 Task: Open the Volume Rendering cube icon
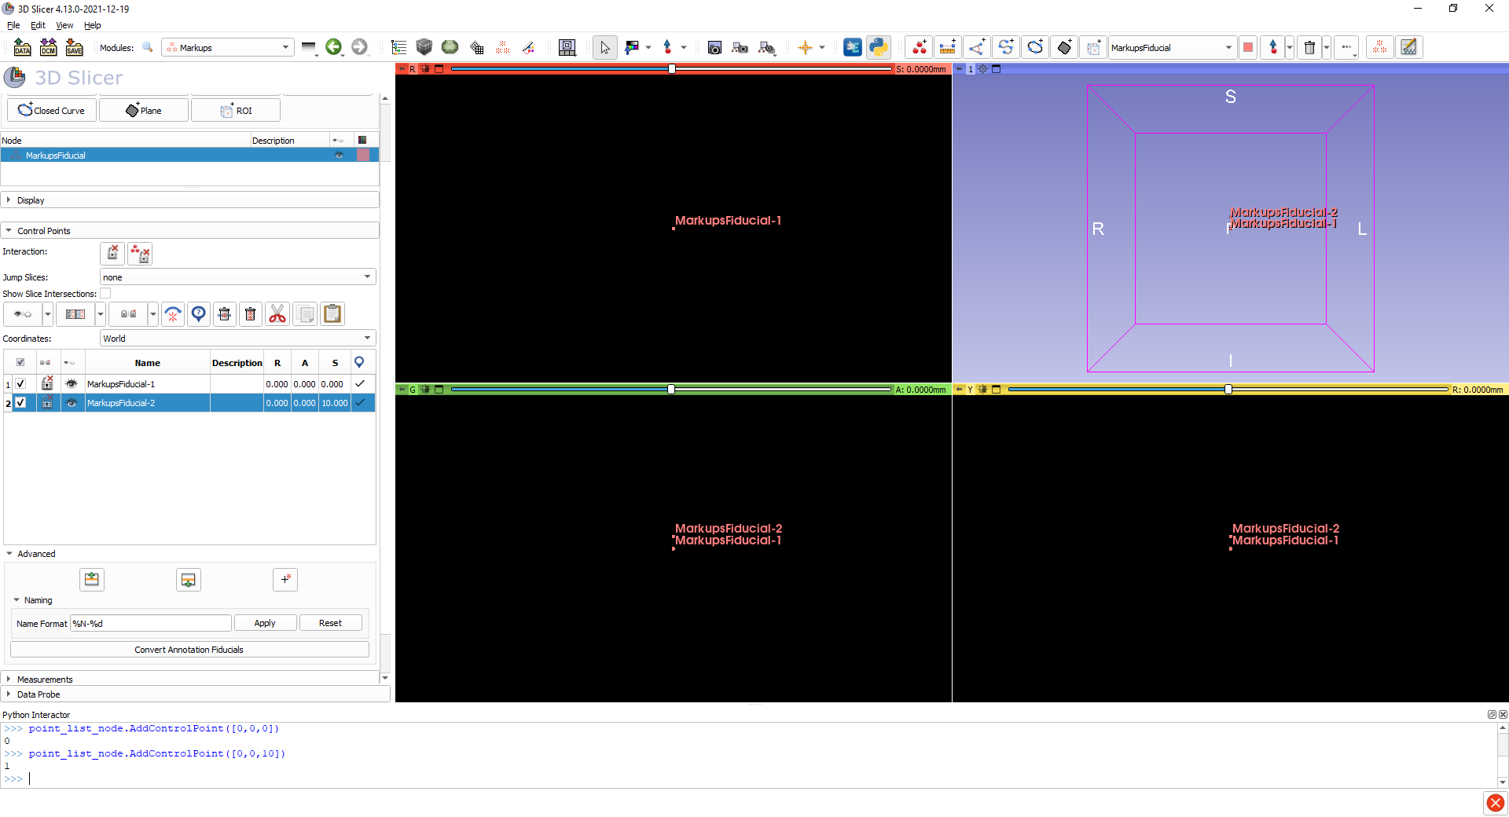pyautogui.click(x=424, y=47)
